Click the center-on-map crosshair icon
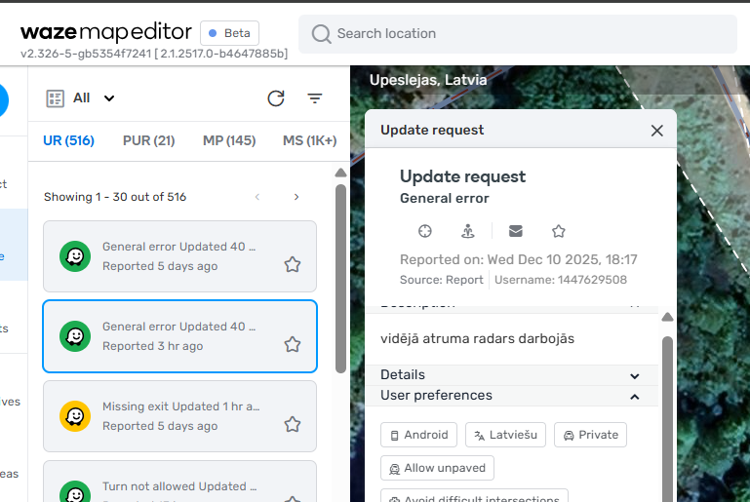Screen dimensions: 750x502 pyautogui.click(x=425, y=231)
